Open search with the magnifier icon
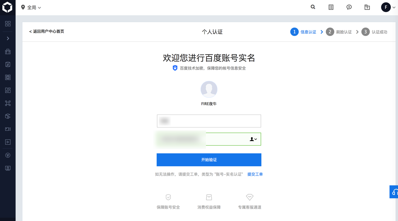This screenshot has height=221, width=398. (x=313, y=7)
